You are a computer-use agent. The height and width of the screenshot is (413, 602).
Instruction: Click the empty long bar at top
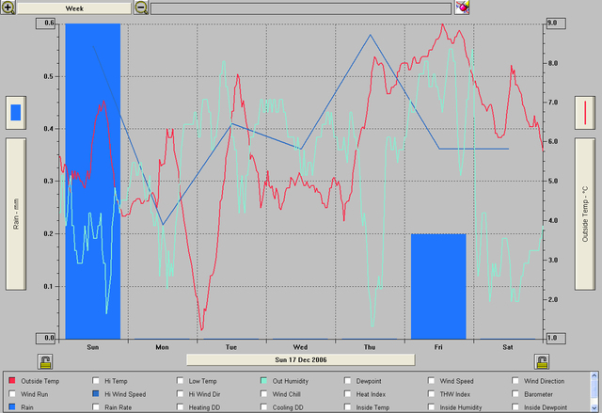coord(301,8)
